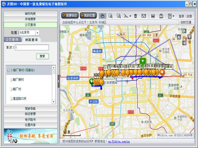Open the 城市列表 panel
198x148 pixels.
(30, 13)
